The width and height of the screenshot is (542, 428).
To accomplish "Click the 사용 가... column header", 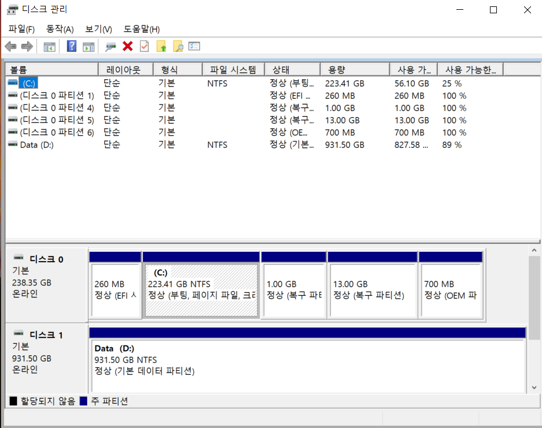I will 414,70.
